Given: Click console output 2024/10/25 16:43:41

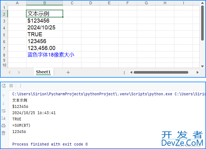Looking at the screenshot, I should [x=34, y=113].
